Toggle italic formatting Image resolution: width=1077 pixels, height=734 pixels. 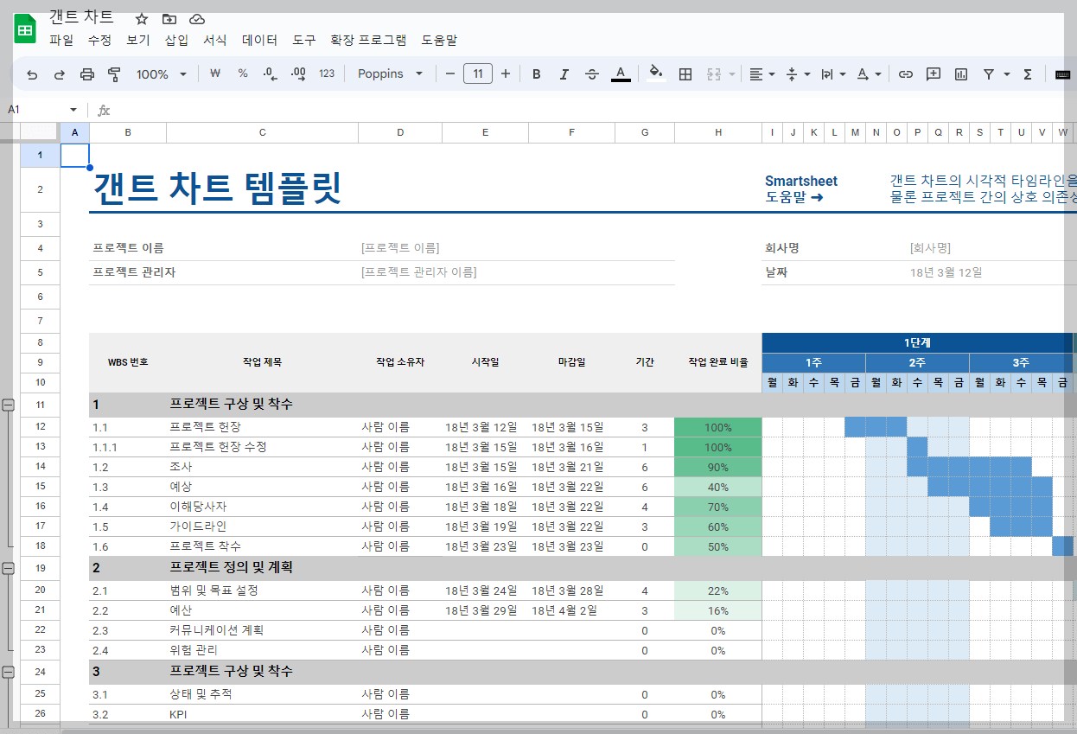coord(564,74)
